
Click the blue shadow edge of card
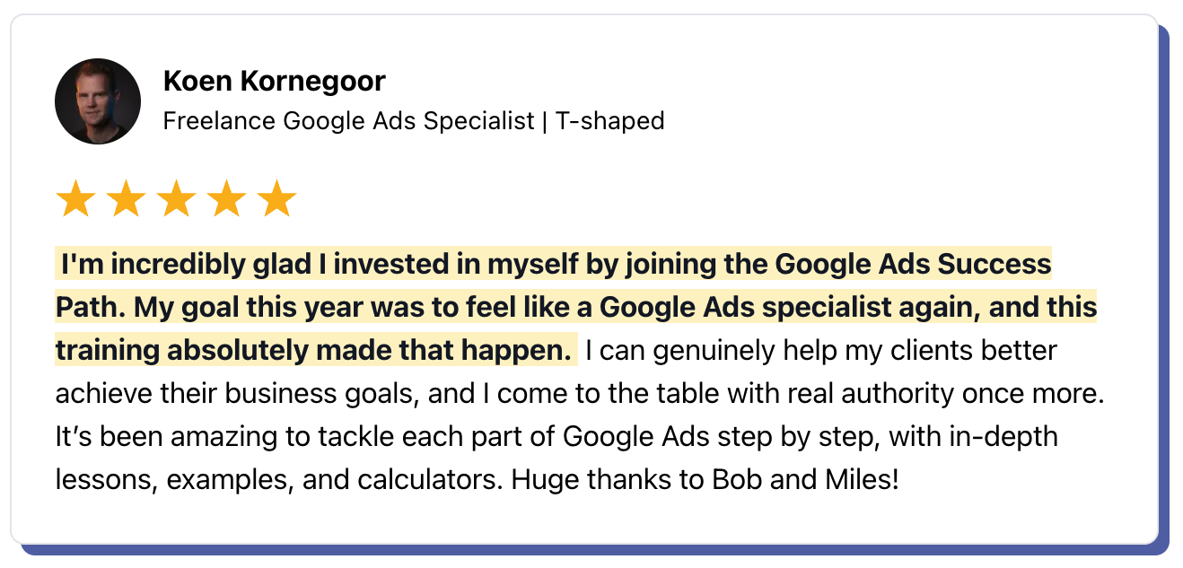point(1164,287)
